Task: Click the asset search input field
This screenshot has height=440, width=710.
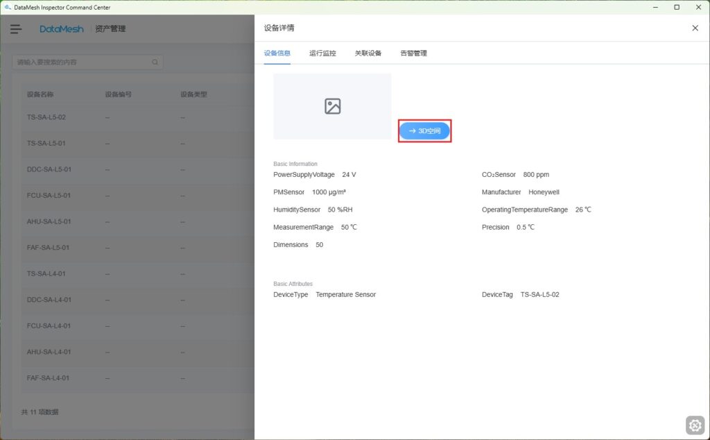Action: pyautogui.click(x=83, y=62)
